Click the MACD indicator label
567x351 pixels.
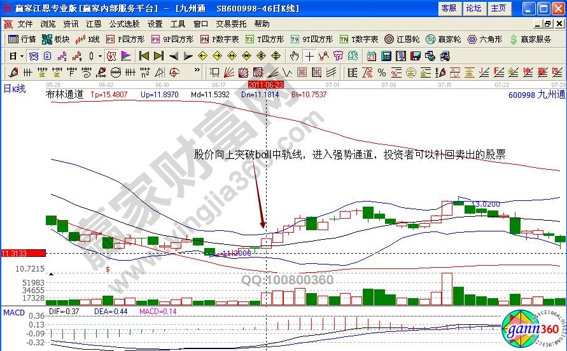pyautogui.click(x=14, y=312)
